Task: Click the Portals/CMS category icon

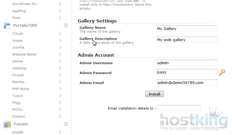Action: (7, 25)
